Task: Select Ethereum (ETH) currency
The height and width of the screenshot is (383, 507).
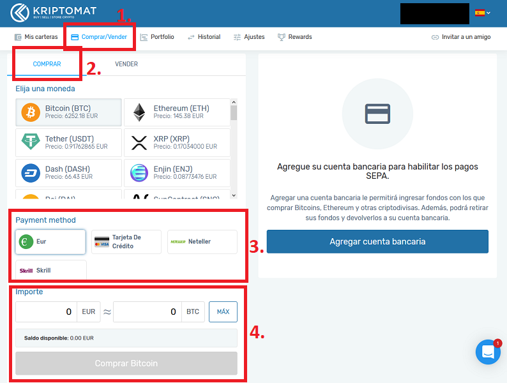Action: 177,112
